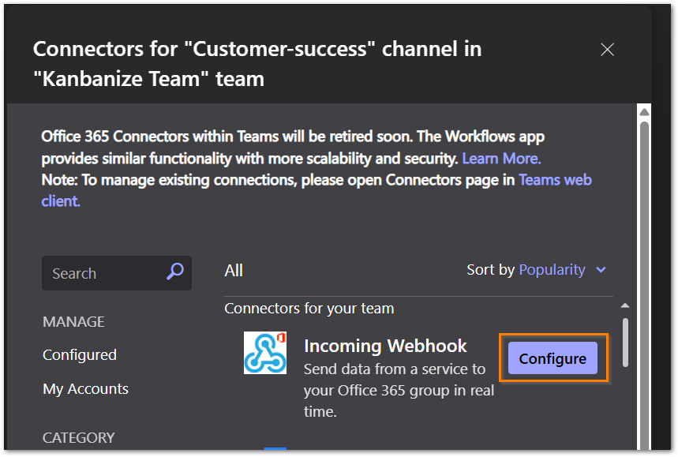Click the dialog scrollbar up arrow
Image resolution: width=678 pixels, height=457 pixels.
tap(644, 111)
